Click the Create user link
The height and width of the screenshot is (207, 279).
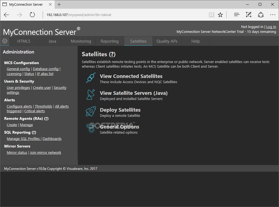pos(42,87)
